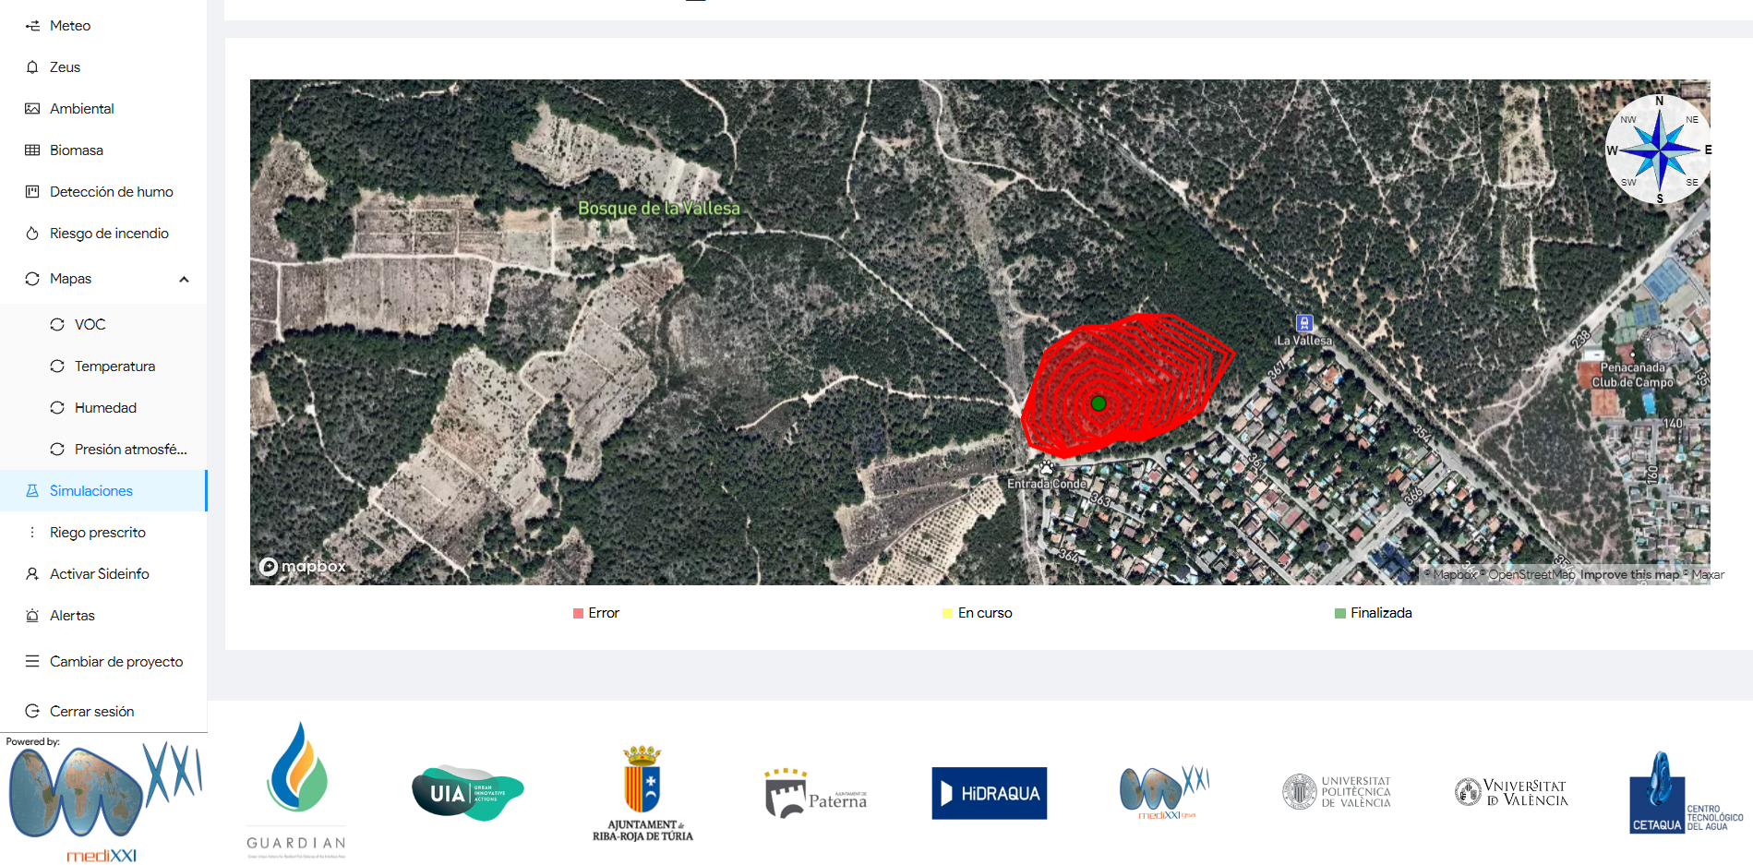Open the Humedad map item
1753x865 pixels.
(105, 408)
